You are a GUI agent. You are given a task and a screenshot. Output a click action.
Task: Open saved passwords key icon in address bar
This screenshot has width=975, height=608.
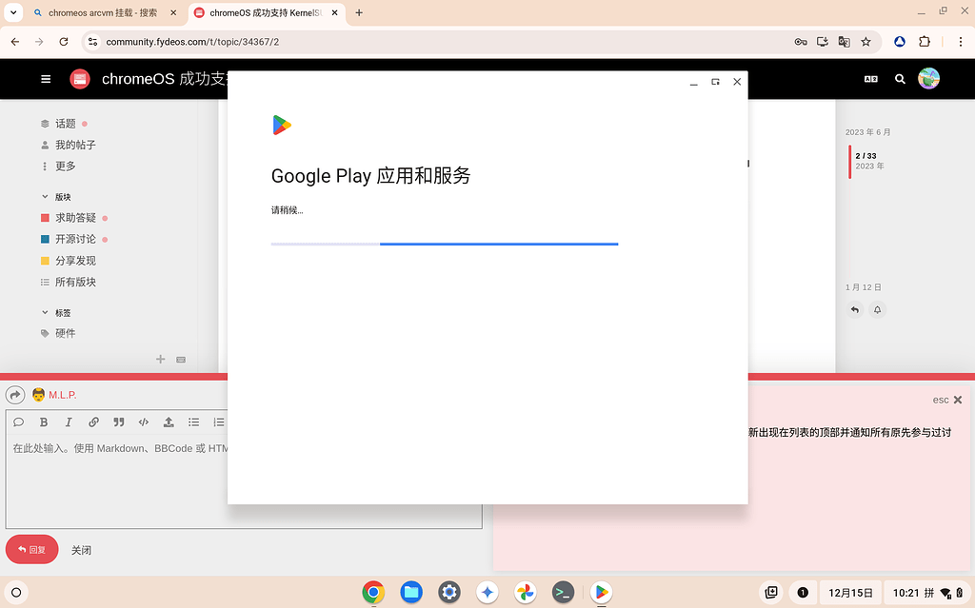point(801,42)
